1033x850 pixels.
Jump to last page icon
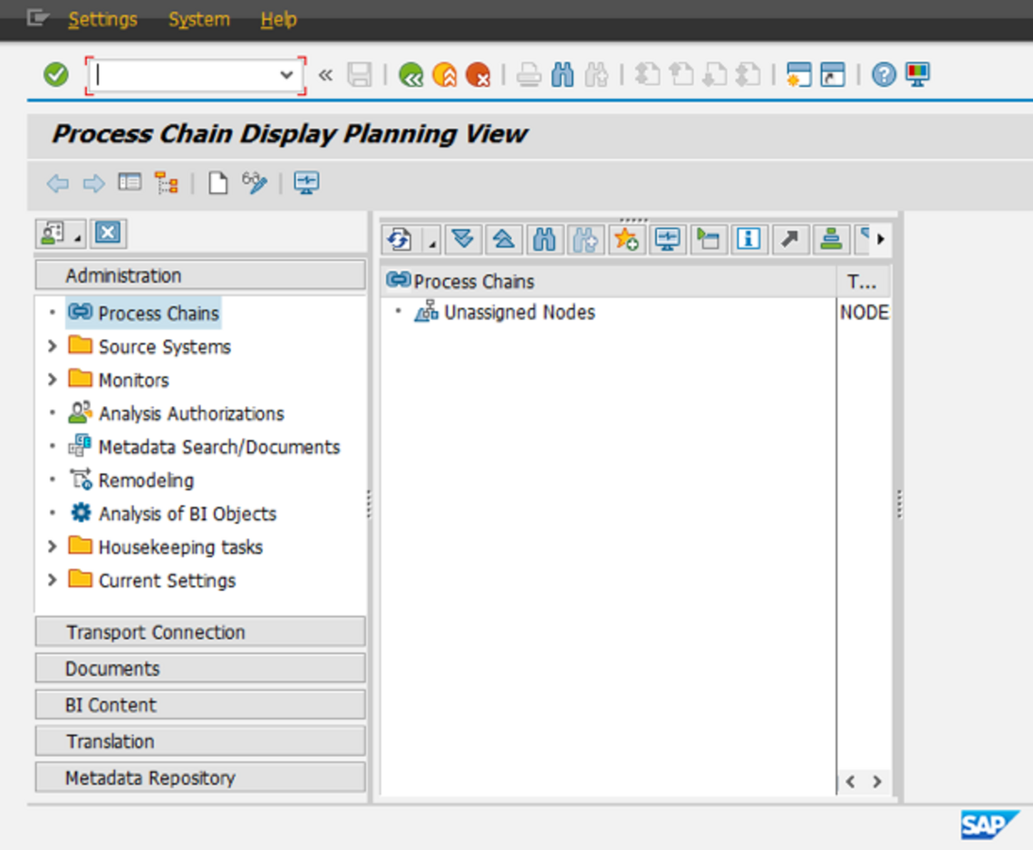pyautogui.click(x=748, y=74)
